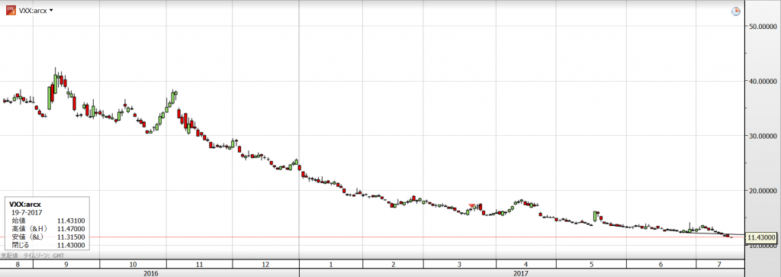Select month 9 on the time axis
The width and height of the screenshot is (781, 277).
(x=66, y=264)
